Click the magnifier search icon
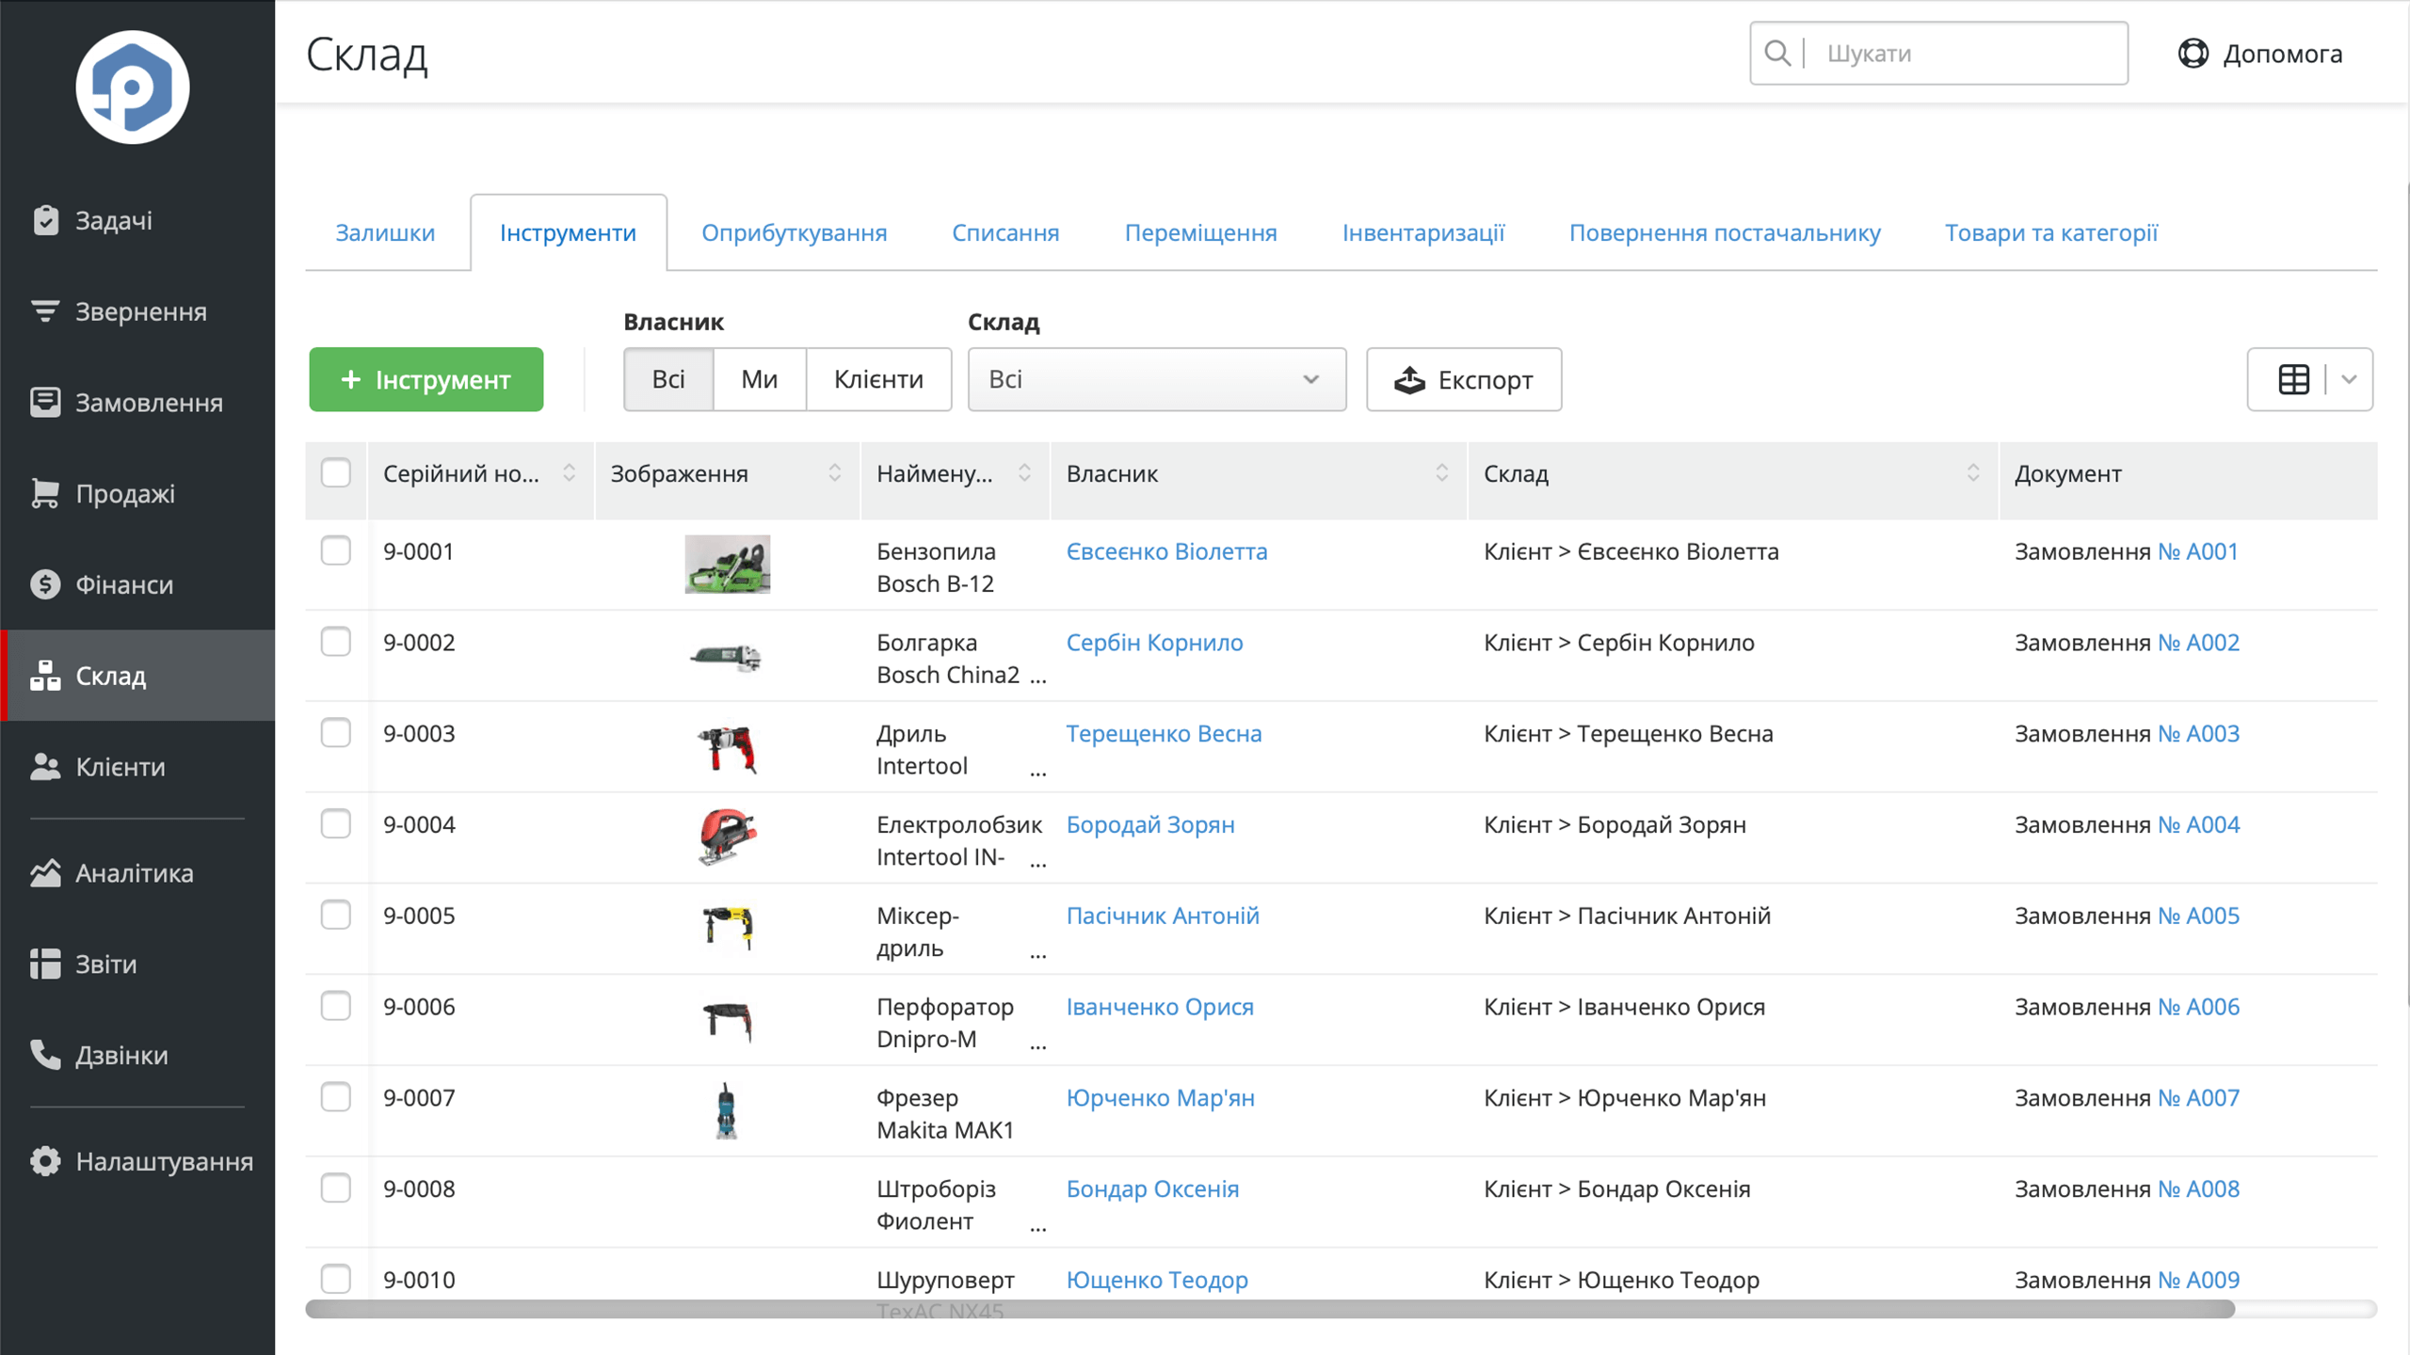This screenshot has height=1355, width=2410. tap(1777, 54)
